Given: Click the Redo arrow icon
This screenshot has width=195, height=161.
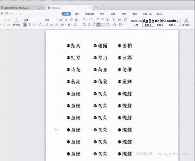Looking at the screenshot, I should [x=16, y=14].
